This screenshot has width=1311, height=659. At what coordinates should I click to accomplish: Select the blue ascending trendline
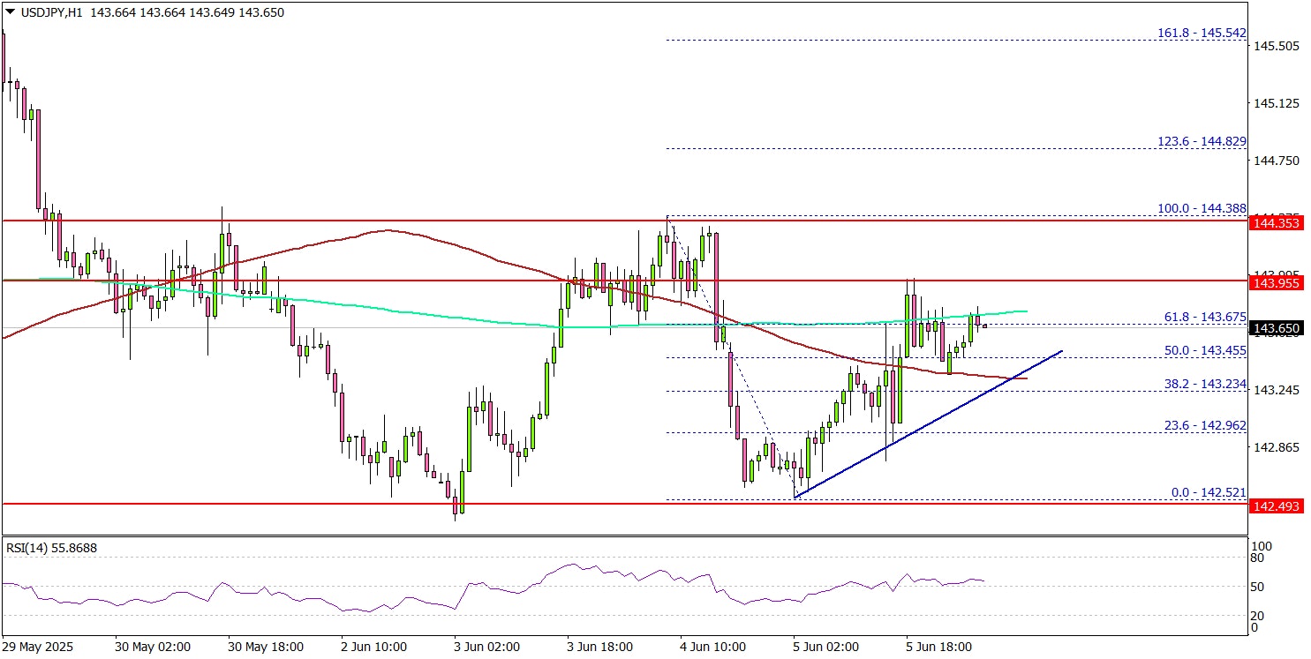pyautogui.click(x=927, y=428)
